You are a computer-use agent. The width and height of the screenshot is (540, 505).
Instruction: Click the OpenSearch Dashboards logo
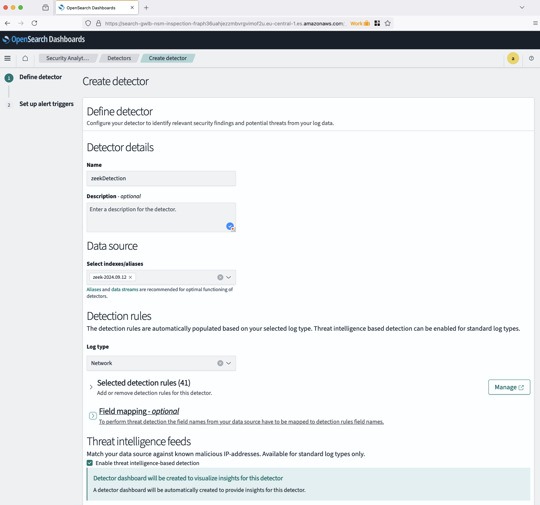click(44, 39)
